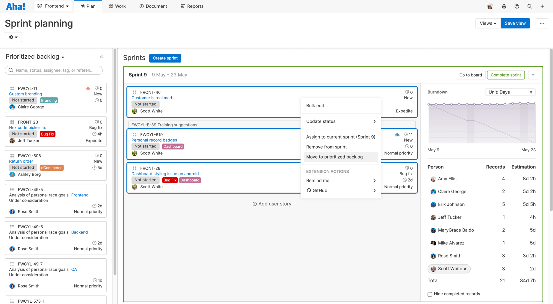Click the Aha! logo icon top left
This screenshot has width=553, height=304.
coord(15,6)
